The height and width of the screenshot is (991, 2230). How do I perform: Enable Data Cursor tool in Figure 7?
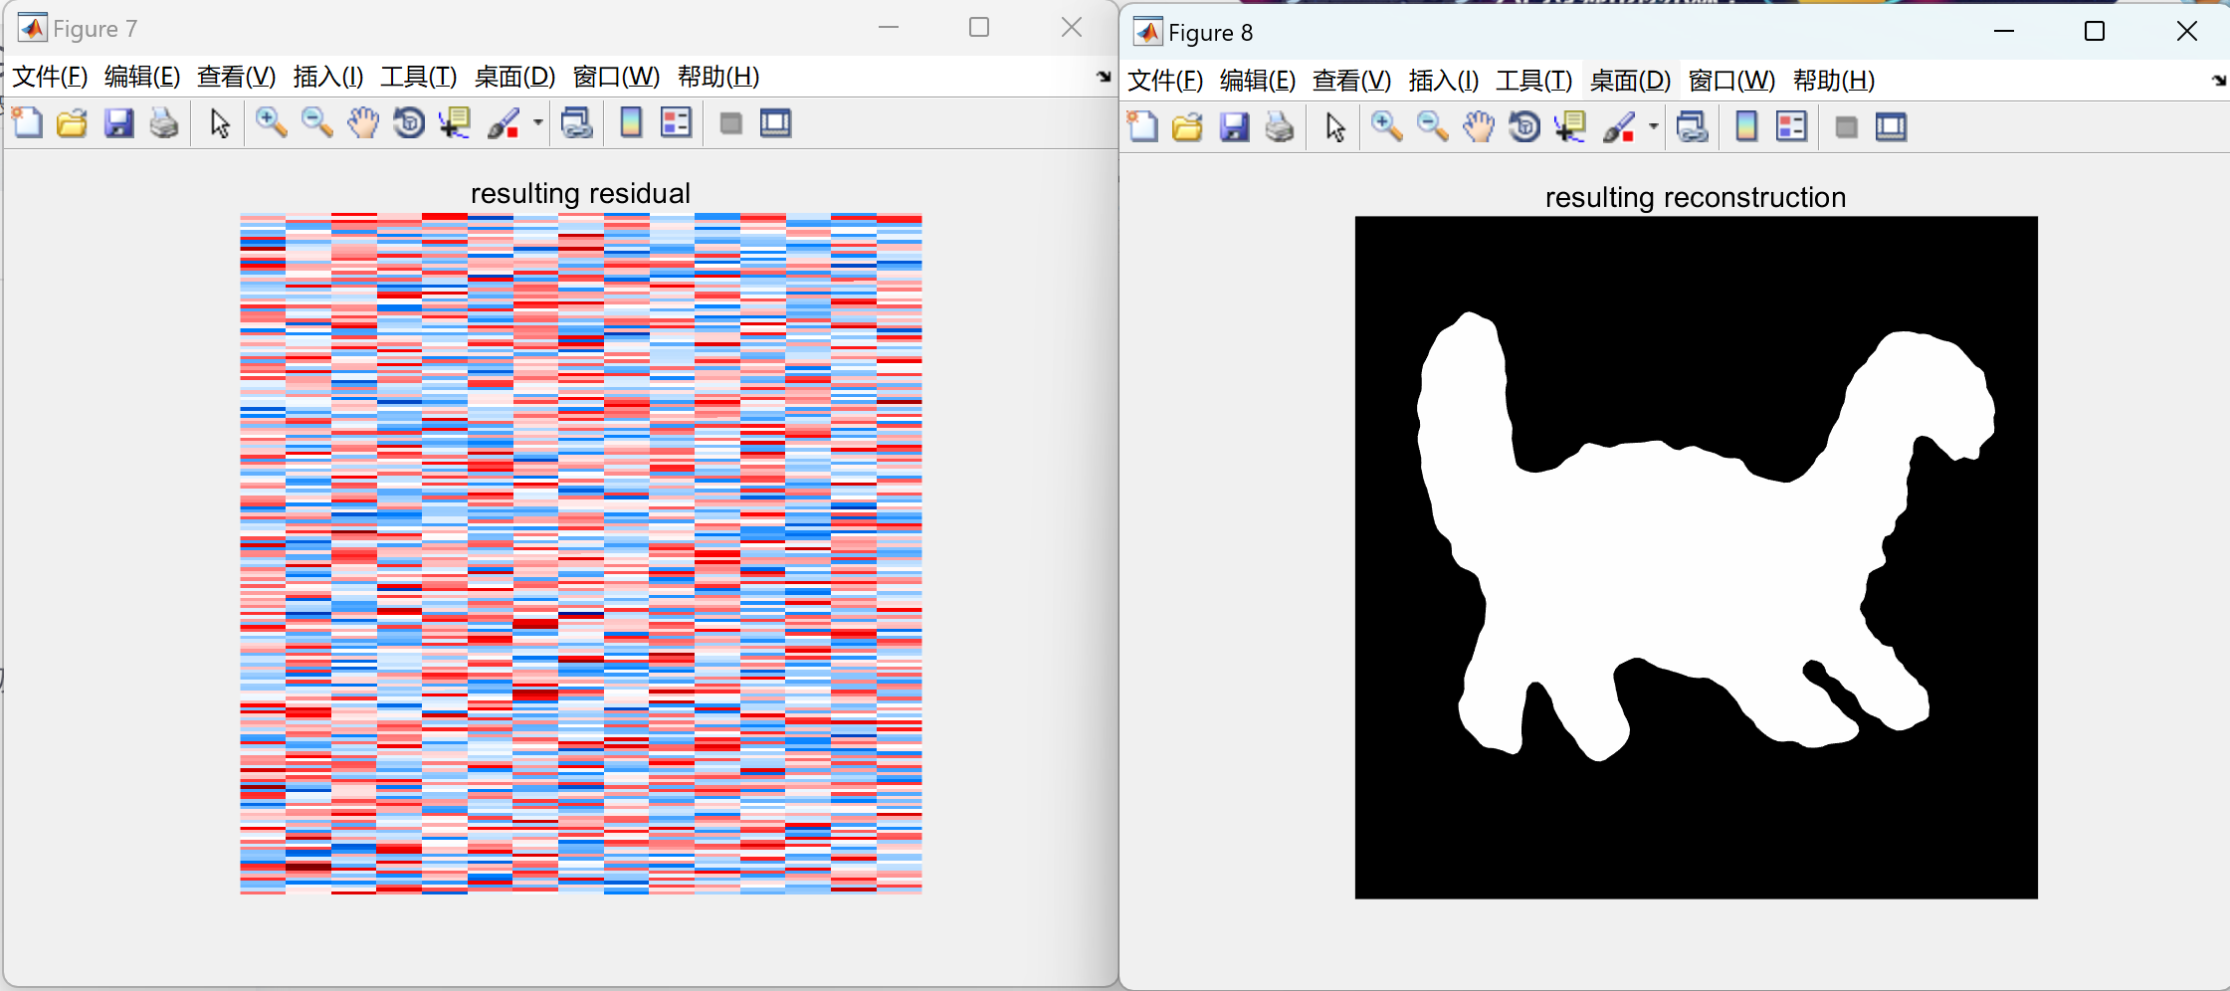(x=455, y=123)
